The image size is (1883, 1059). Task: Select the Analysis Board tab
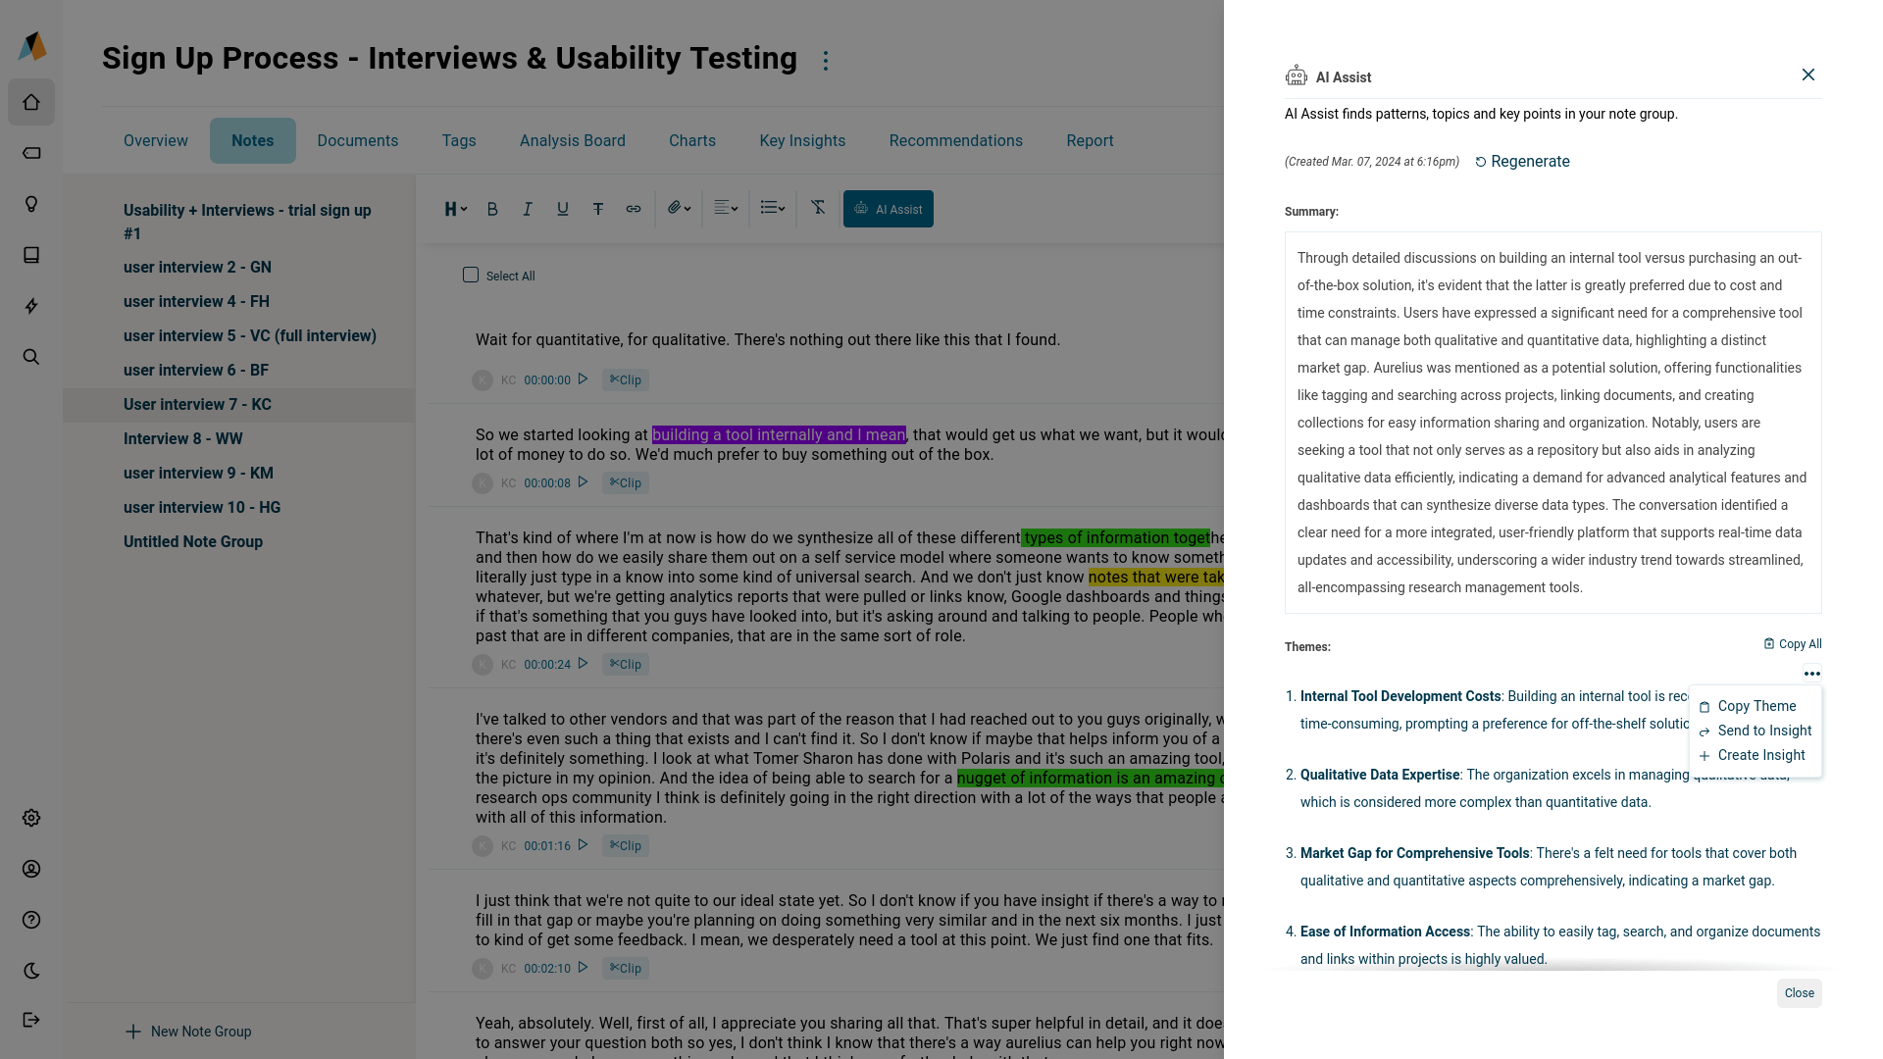[x=572, y=139]
